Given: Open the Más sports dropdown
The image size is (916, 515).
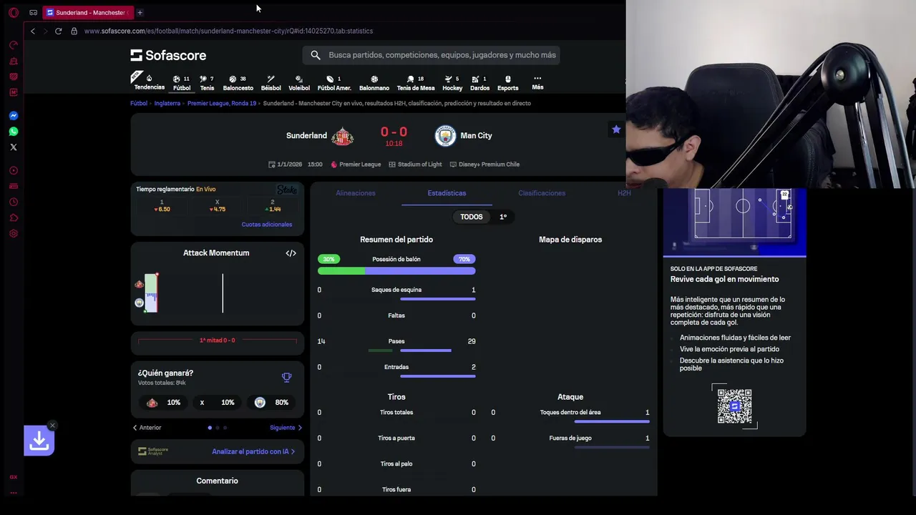Looking at the screenshot, I should (537, 82).
